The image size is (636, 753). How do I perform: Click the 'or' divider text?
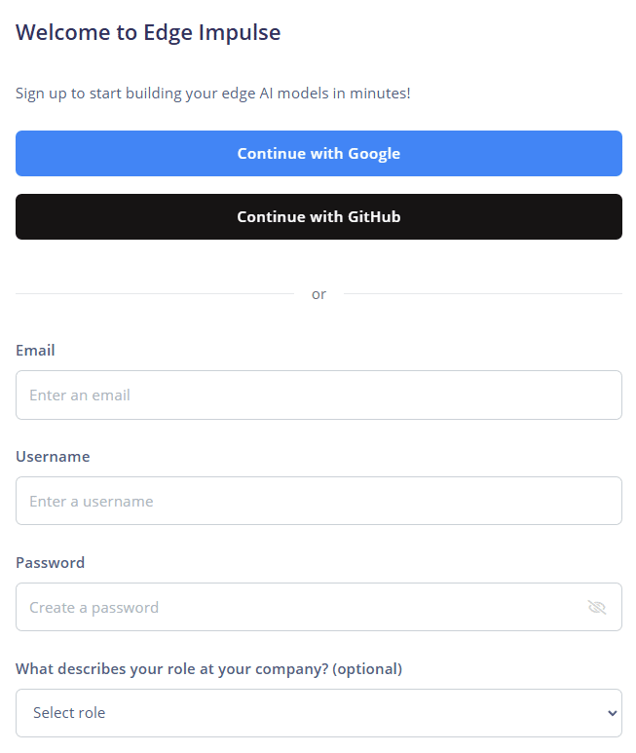coord(318,294)
